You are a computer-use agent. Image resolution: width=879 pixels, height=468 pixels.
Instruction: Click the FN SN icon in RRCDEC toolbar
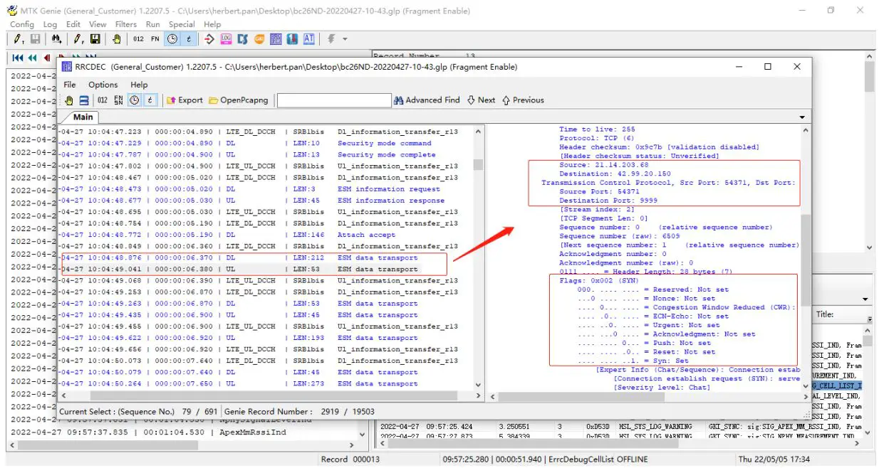tap(118, 100)
